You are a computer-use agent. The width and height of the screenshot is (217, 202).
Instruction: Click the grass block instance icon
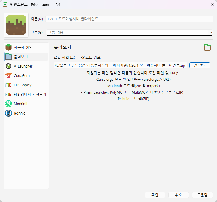16,25
